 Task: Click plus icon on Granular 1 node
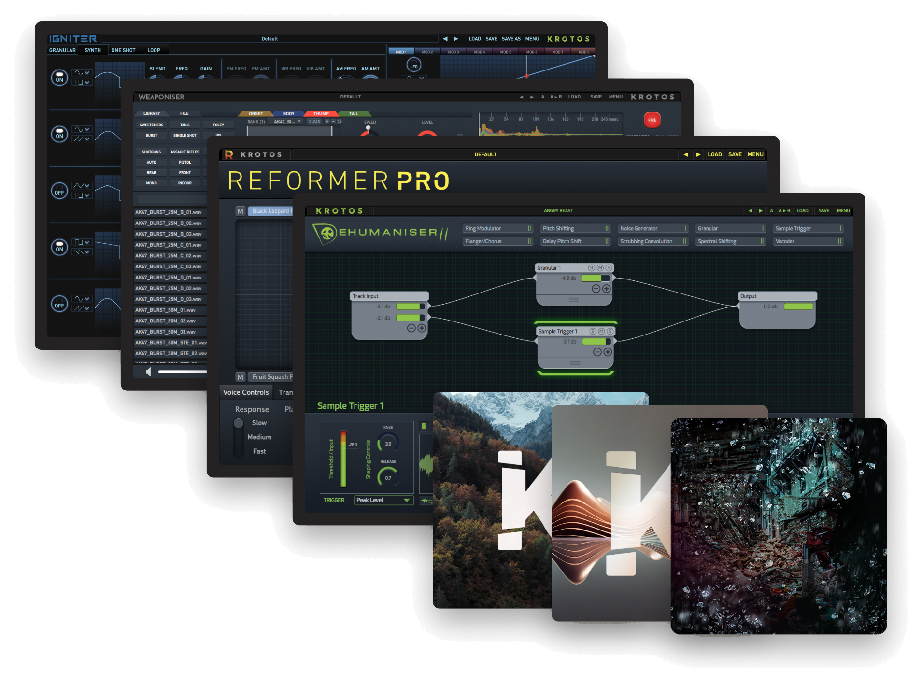click(x=607, y=289)
